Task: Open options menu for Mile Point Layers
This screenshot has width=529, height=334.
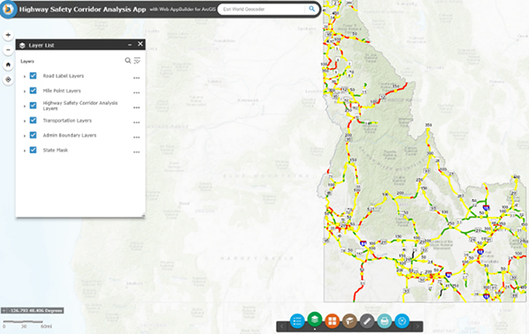Action: [x=137, y=93]
